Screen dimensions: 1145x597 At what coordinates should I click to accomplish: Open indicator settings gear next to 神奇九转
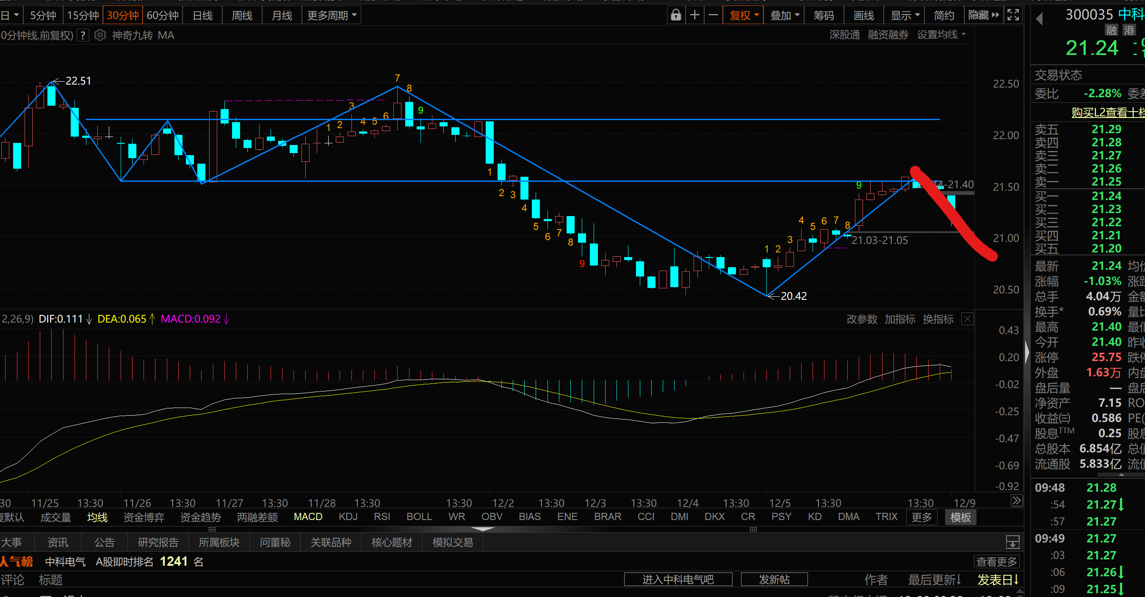100,35
